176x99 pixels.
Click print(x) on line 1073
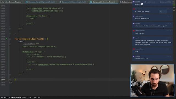click(x=30, y=70)
